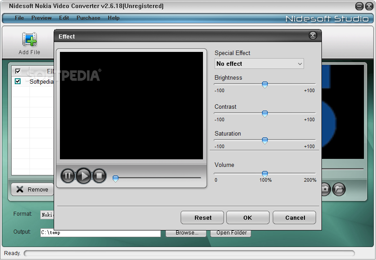The height and width of the screenshot is (260, 376).
Task: Click the Volume slider handle
Action: 265,174
